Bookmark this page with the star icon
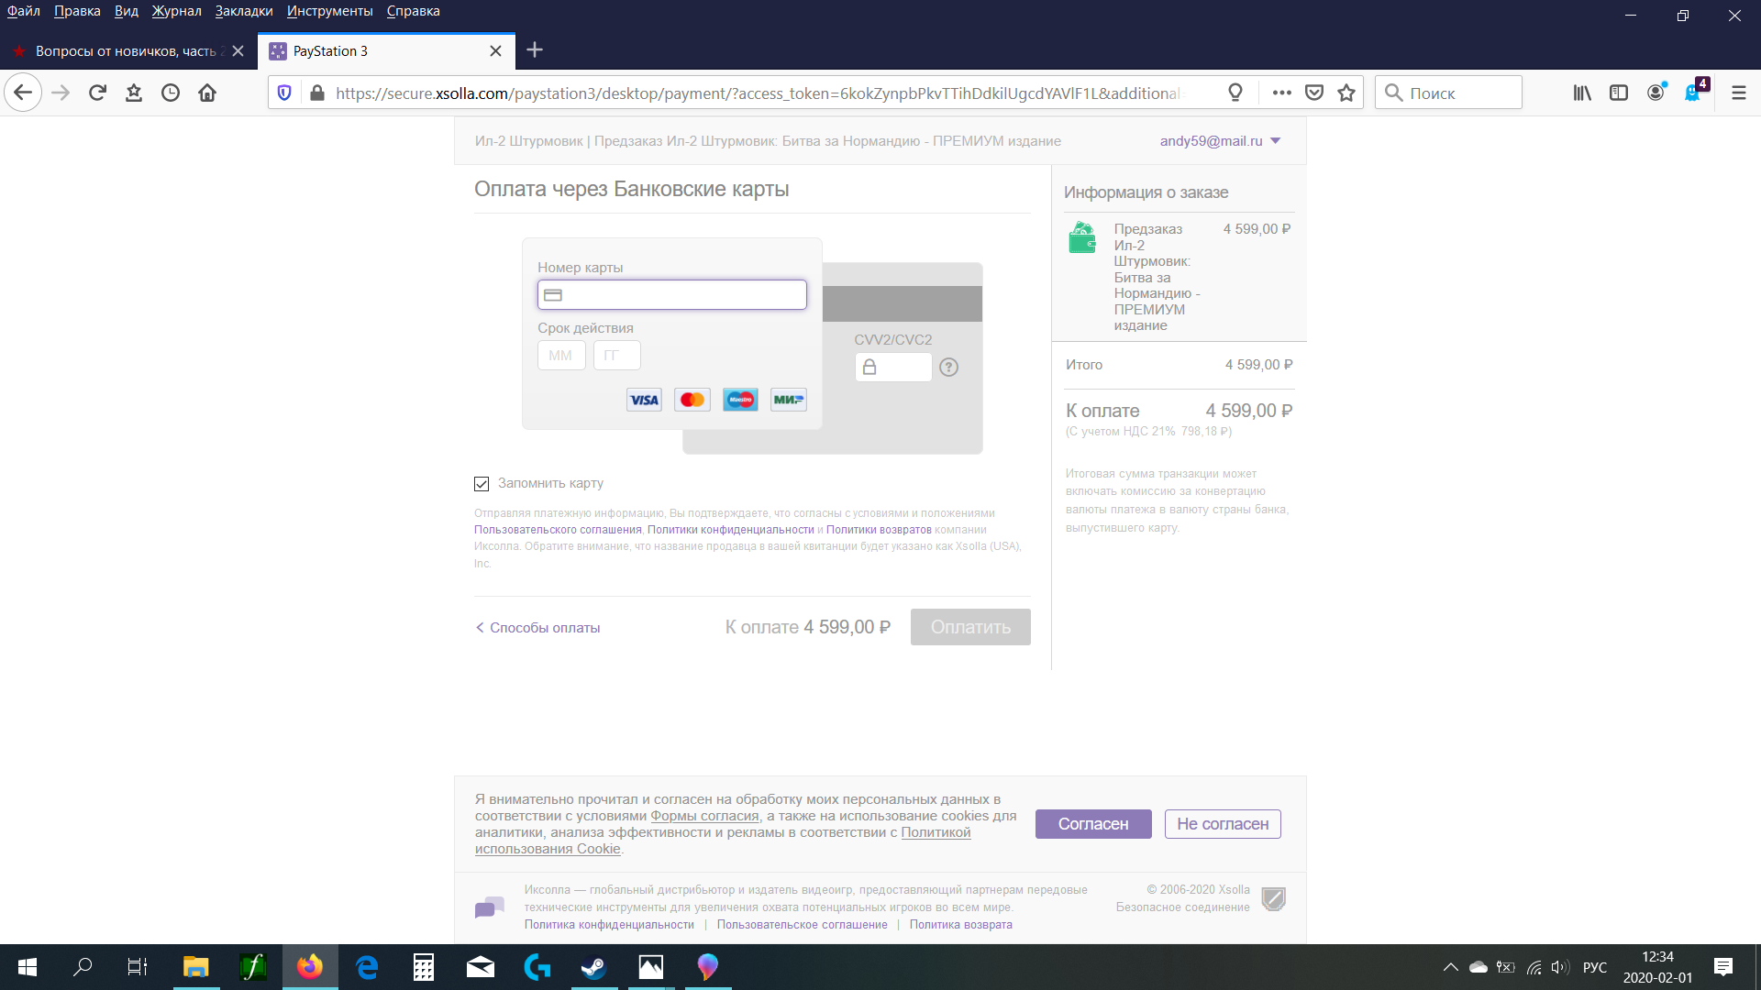Viewport: 1761px width, 990px height. (1346, 93)
